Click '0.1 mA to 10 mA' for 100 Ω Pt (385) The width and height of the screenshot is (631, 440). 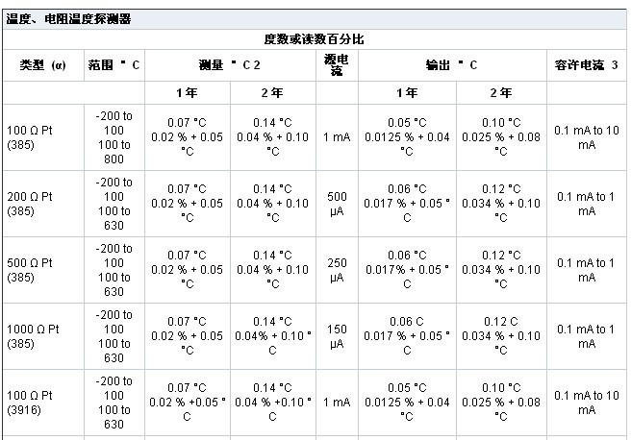587,137
